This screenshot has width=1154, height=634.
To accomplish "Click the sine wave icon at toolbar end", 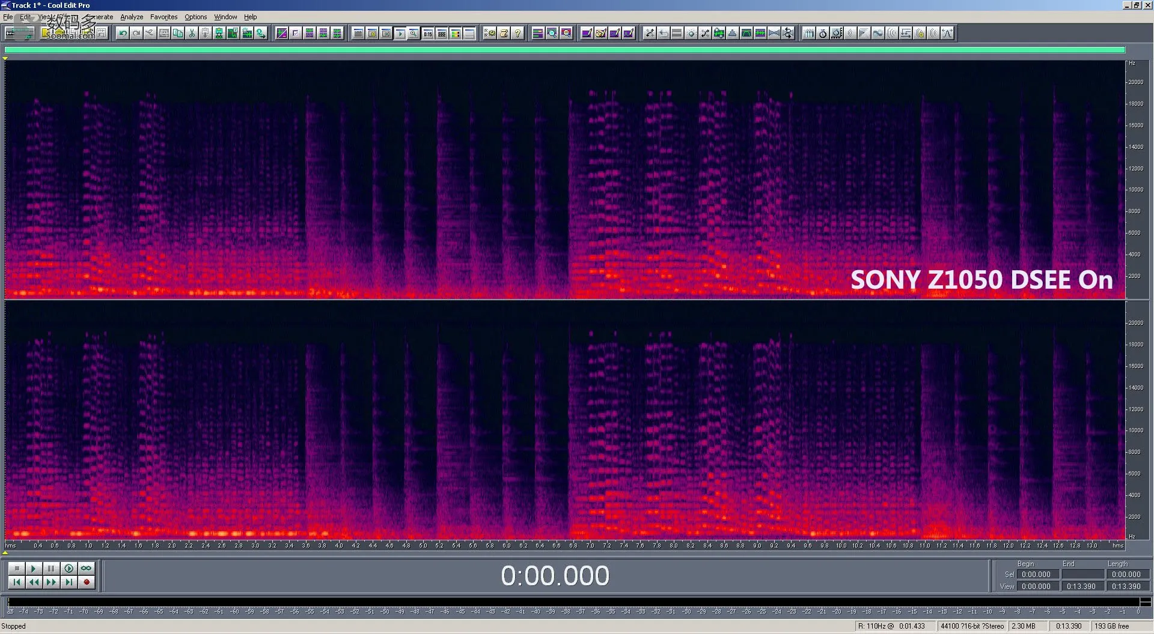I will [x=947, y=33].
